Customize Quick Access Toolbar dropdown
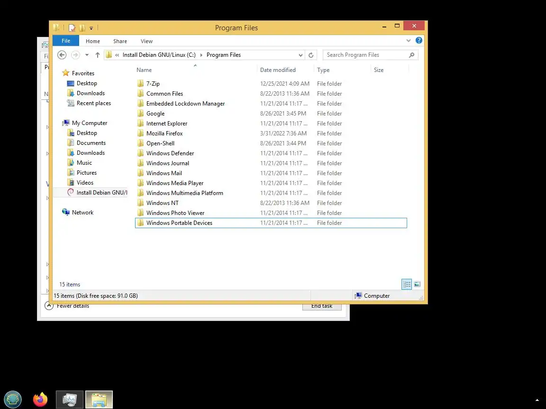Screen dimensions: 546x409 coord(91,28)
